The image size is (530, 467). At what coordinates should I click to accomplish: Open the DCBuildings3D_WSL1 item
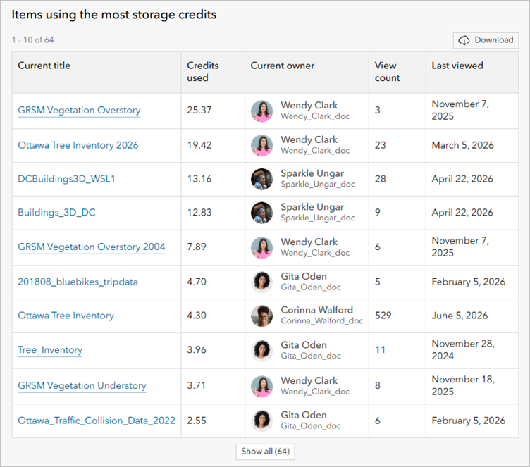(66, 179)
